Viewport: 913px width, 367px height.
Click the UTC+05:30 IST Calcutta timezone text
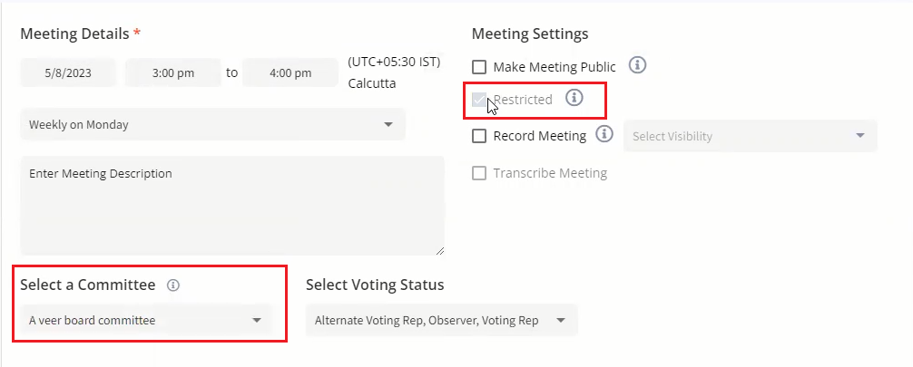click(x=393, y=72)
